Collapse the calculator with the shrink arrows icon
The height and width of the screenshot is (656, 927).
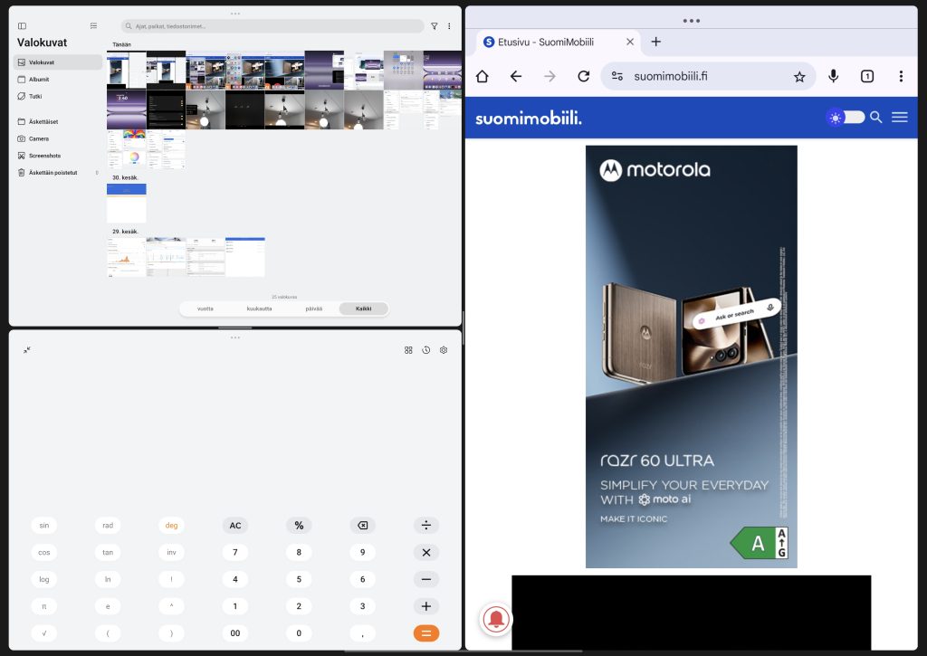tap(27, 350)
